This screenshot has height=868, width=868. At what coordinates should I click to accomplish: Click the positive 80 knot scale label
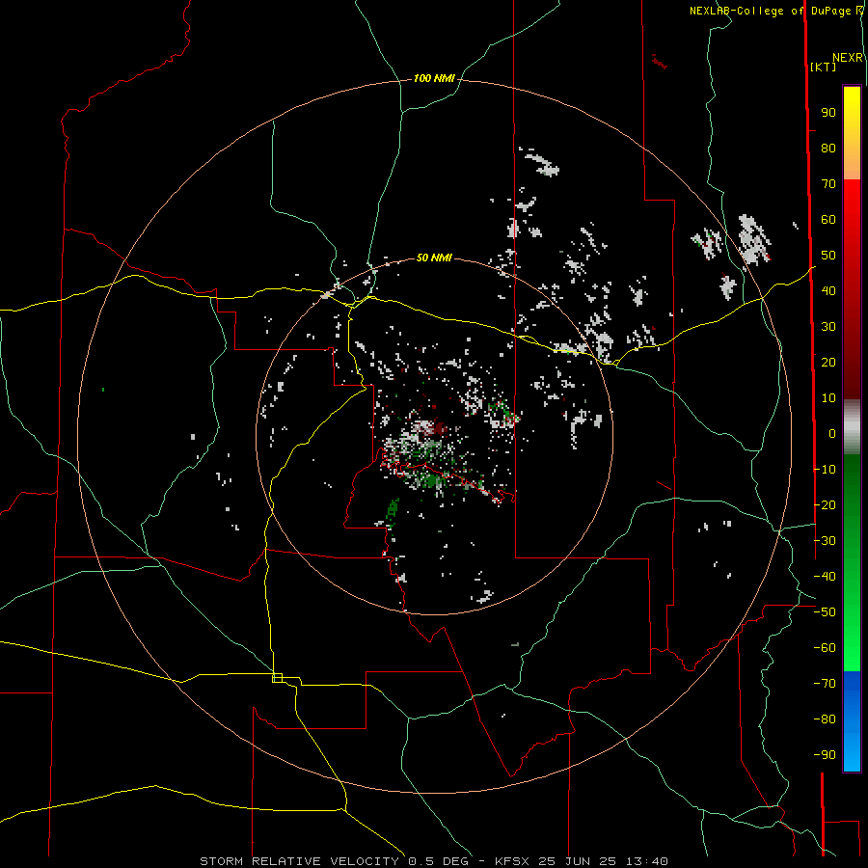pos(828,149)
